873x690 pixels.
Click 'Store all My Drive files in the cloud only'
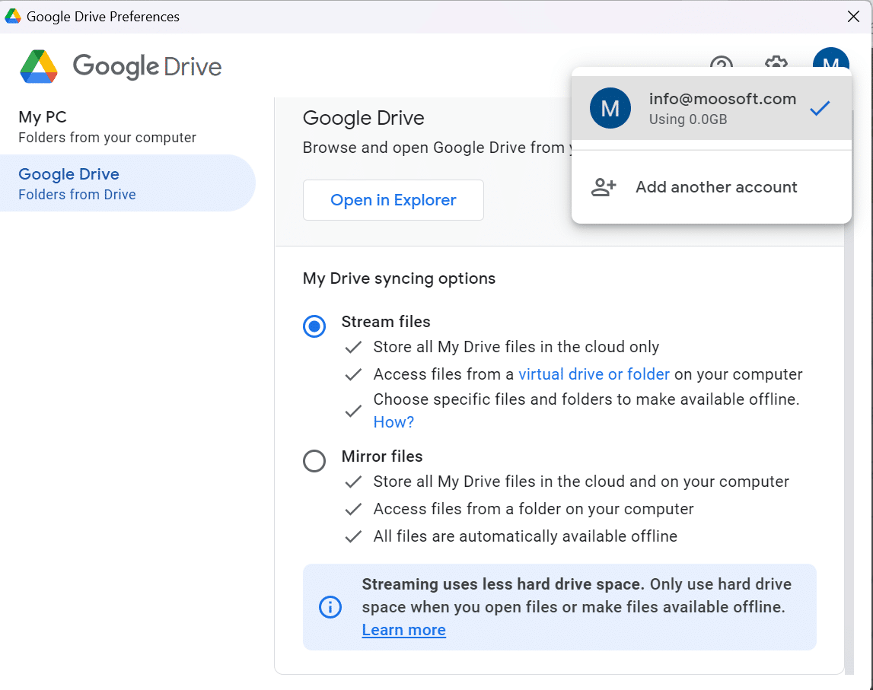tap(516, 347)
